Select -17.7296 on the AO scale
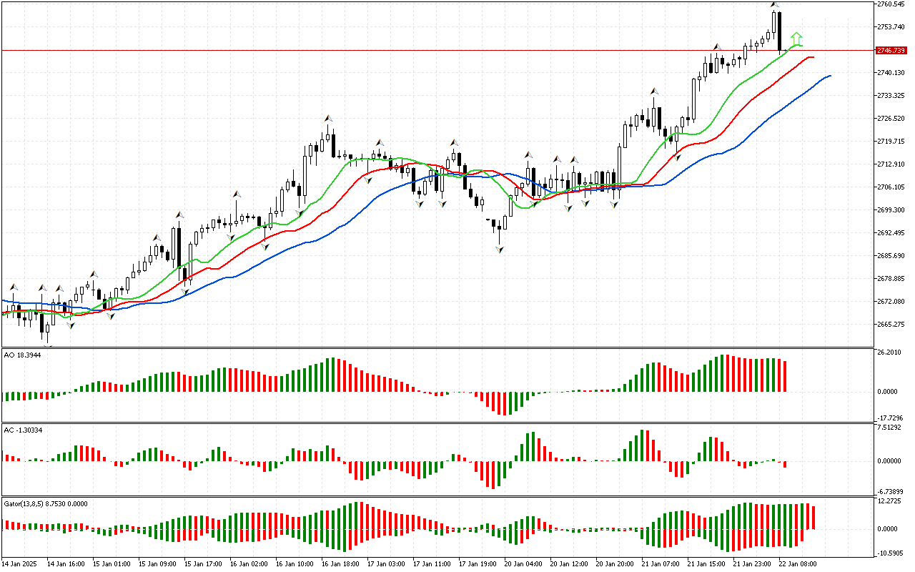This screenshot has width=915, height=572. 890,418
